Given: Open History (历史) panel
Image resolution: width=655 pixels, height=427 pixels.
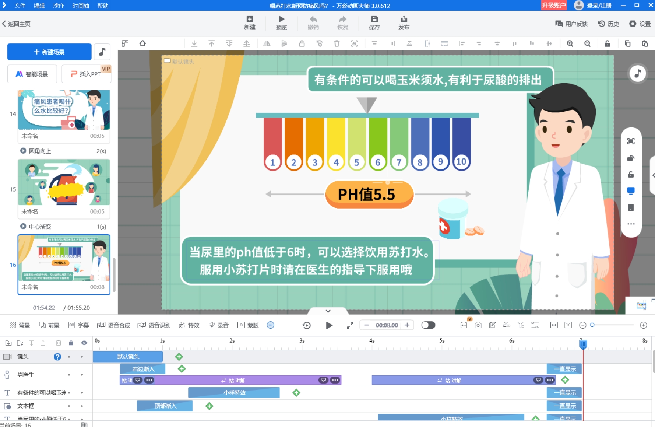Looking at the screenshot, I should [608, 24].
